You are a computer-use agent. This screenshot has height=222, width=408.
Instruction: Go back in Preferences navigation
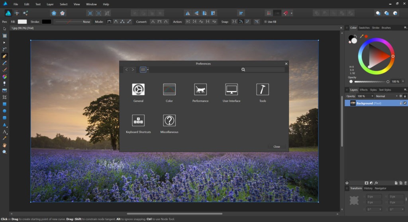tap(126, 69)
